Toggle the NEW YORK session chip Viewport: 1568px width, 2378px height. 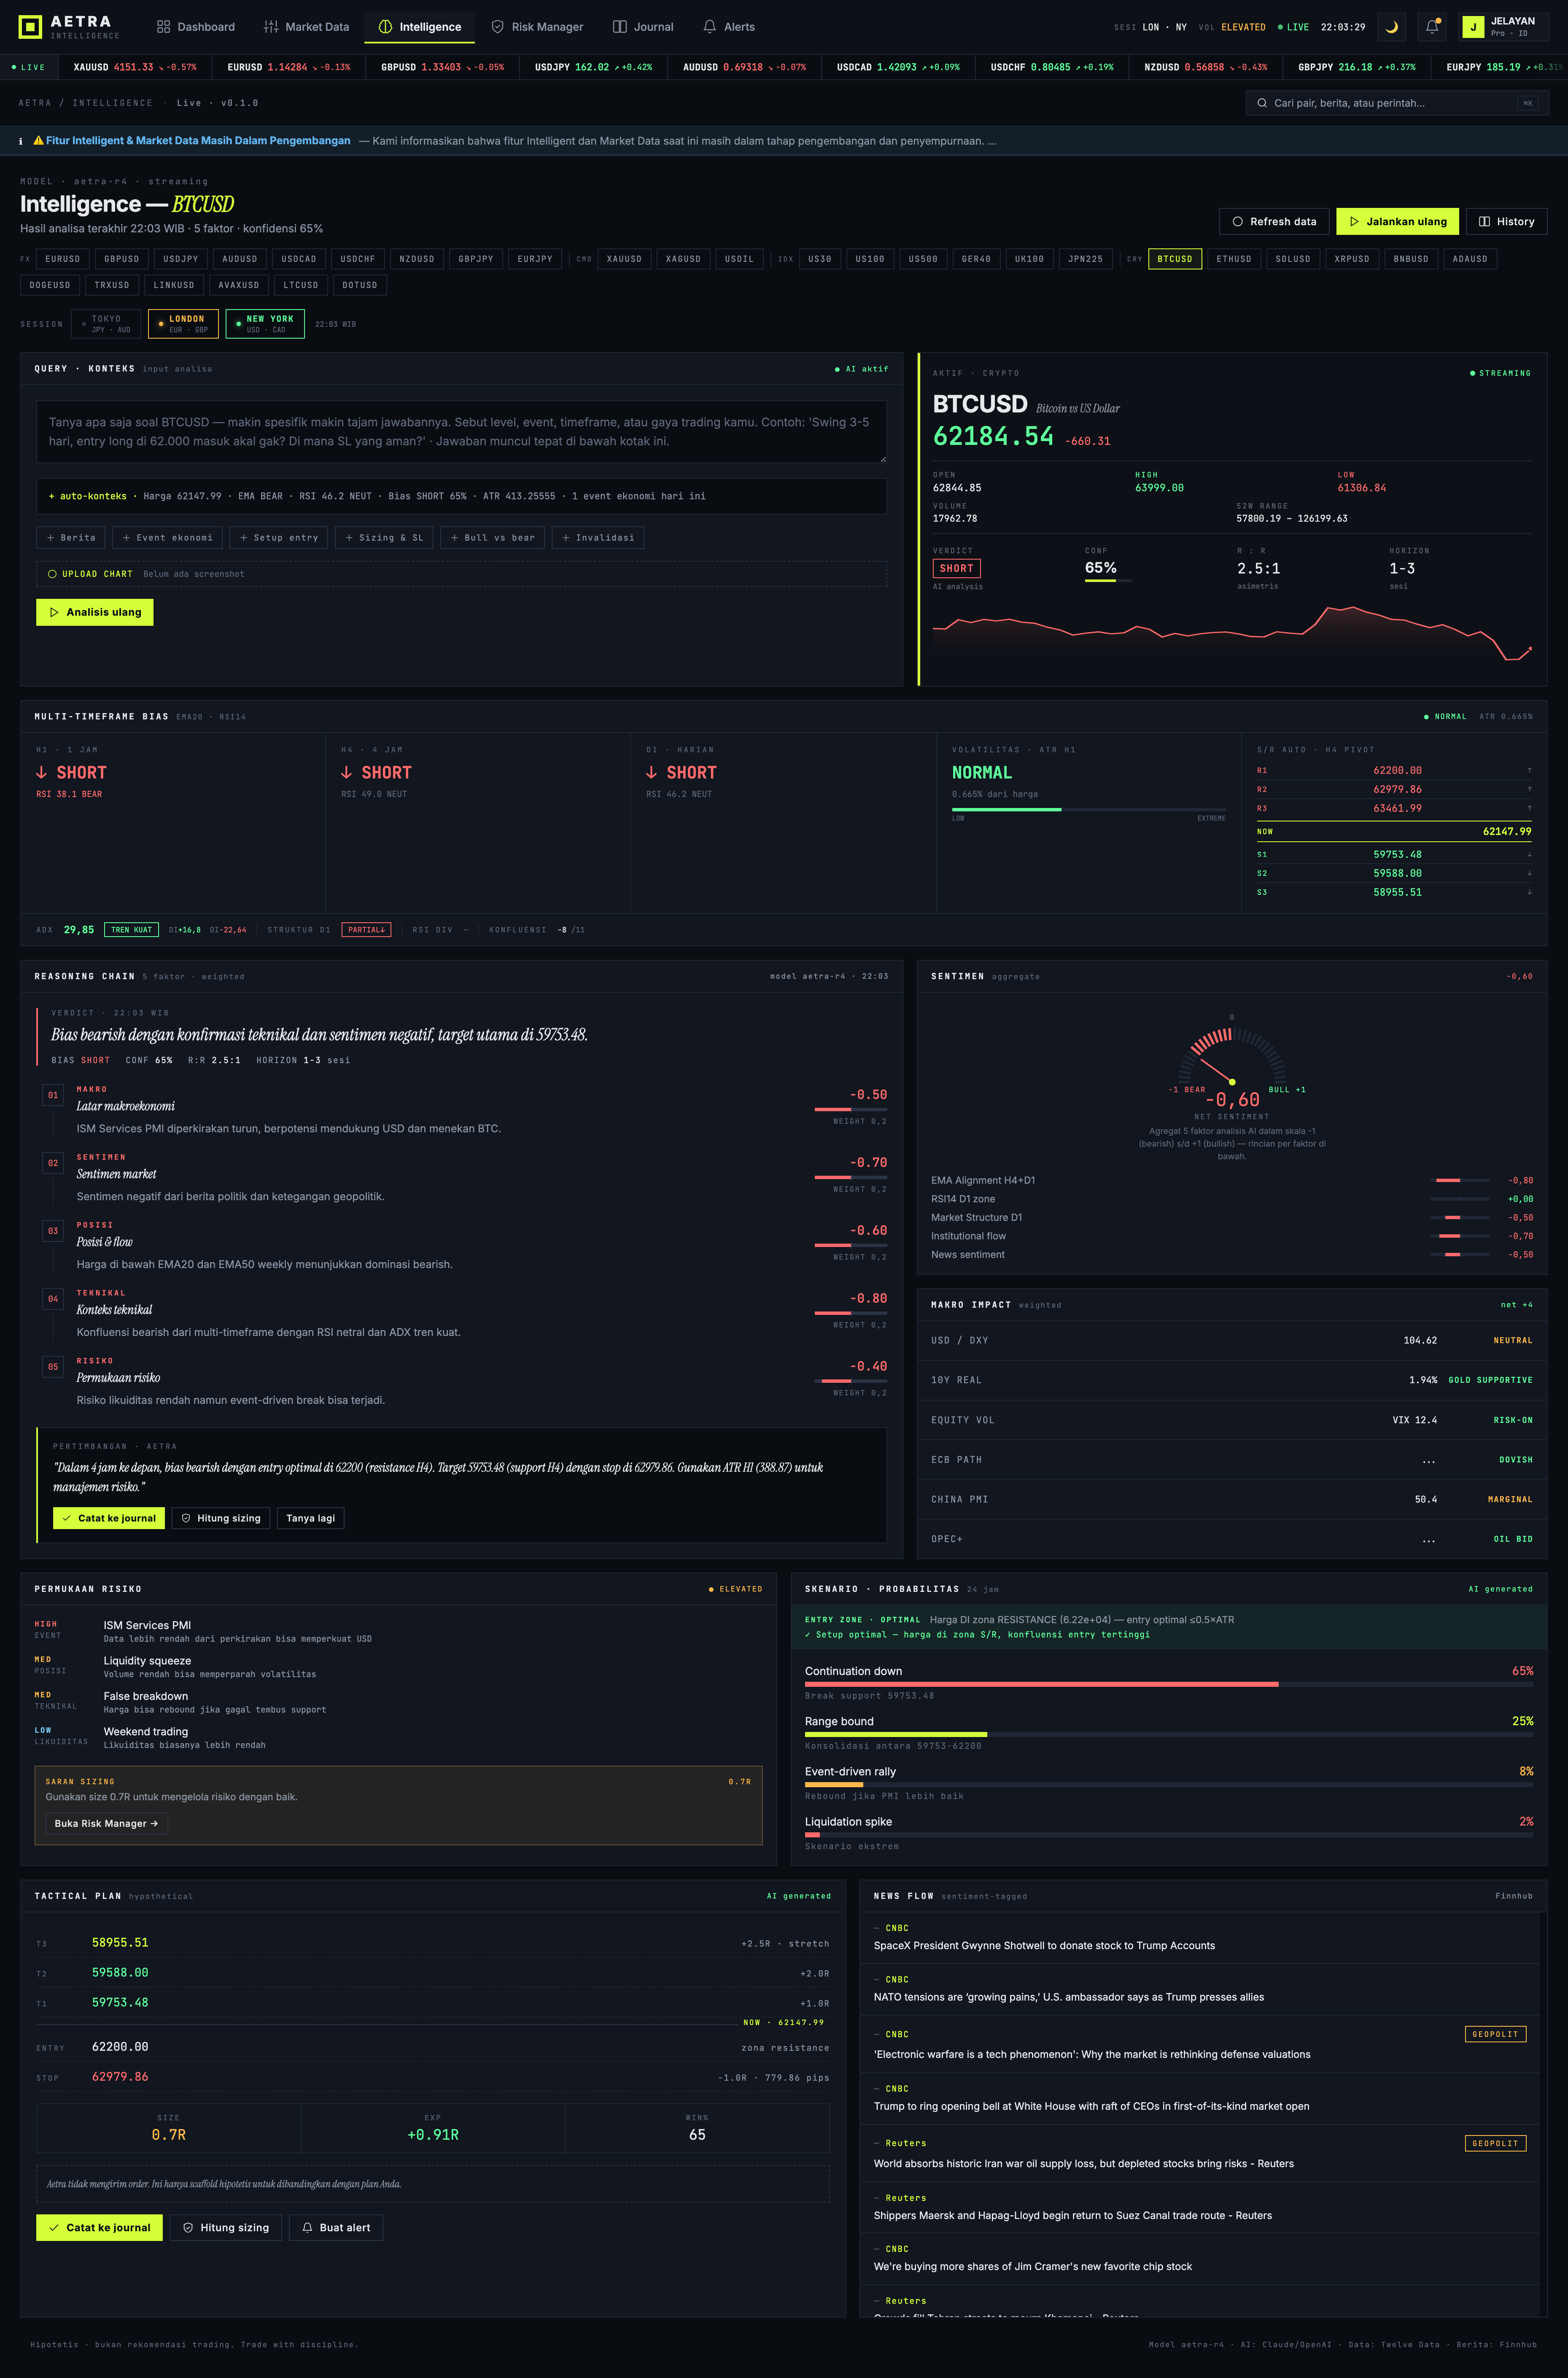(265, 324)
